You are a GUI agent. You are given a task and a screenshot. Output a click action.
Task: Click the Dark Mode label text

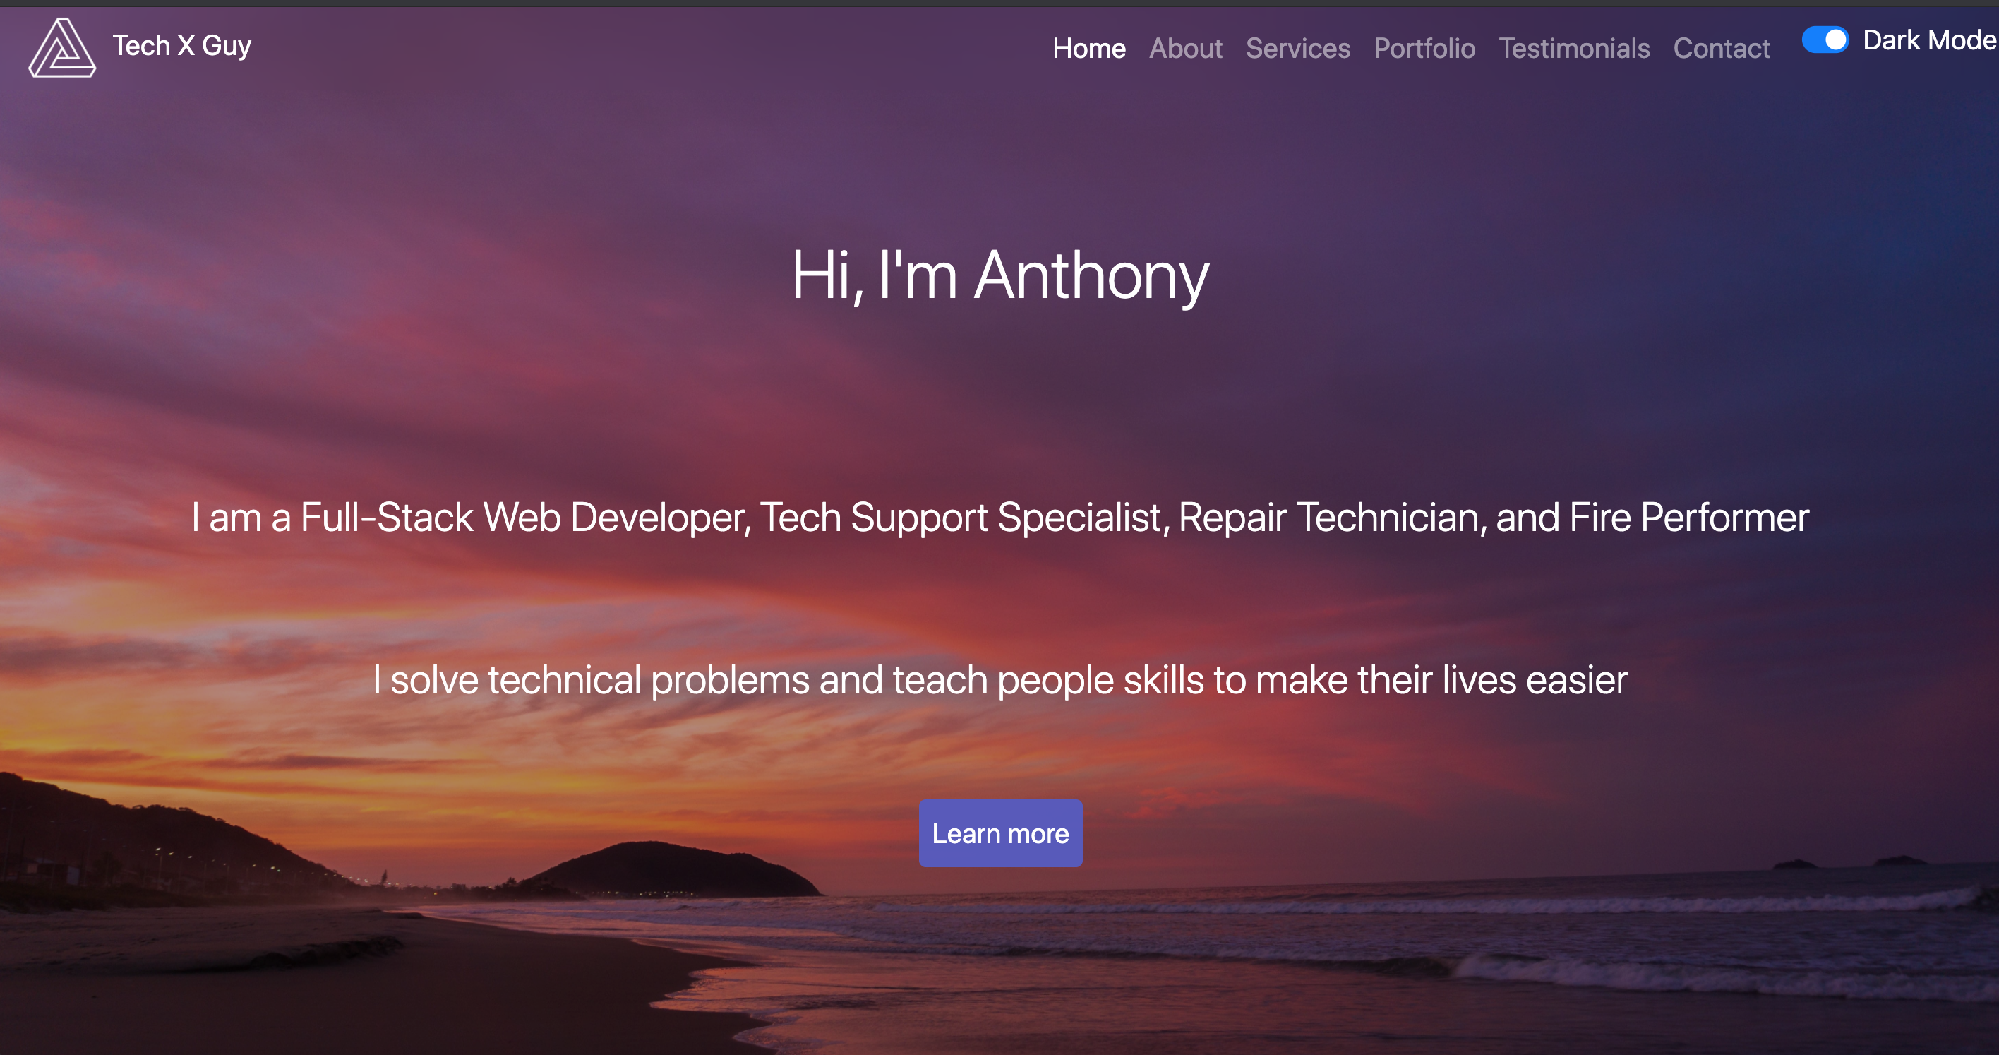[x=1930, y=40]
